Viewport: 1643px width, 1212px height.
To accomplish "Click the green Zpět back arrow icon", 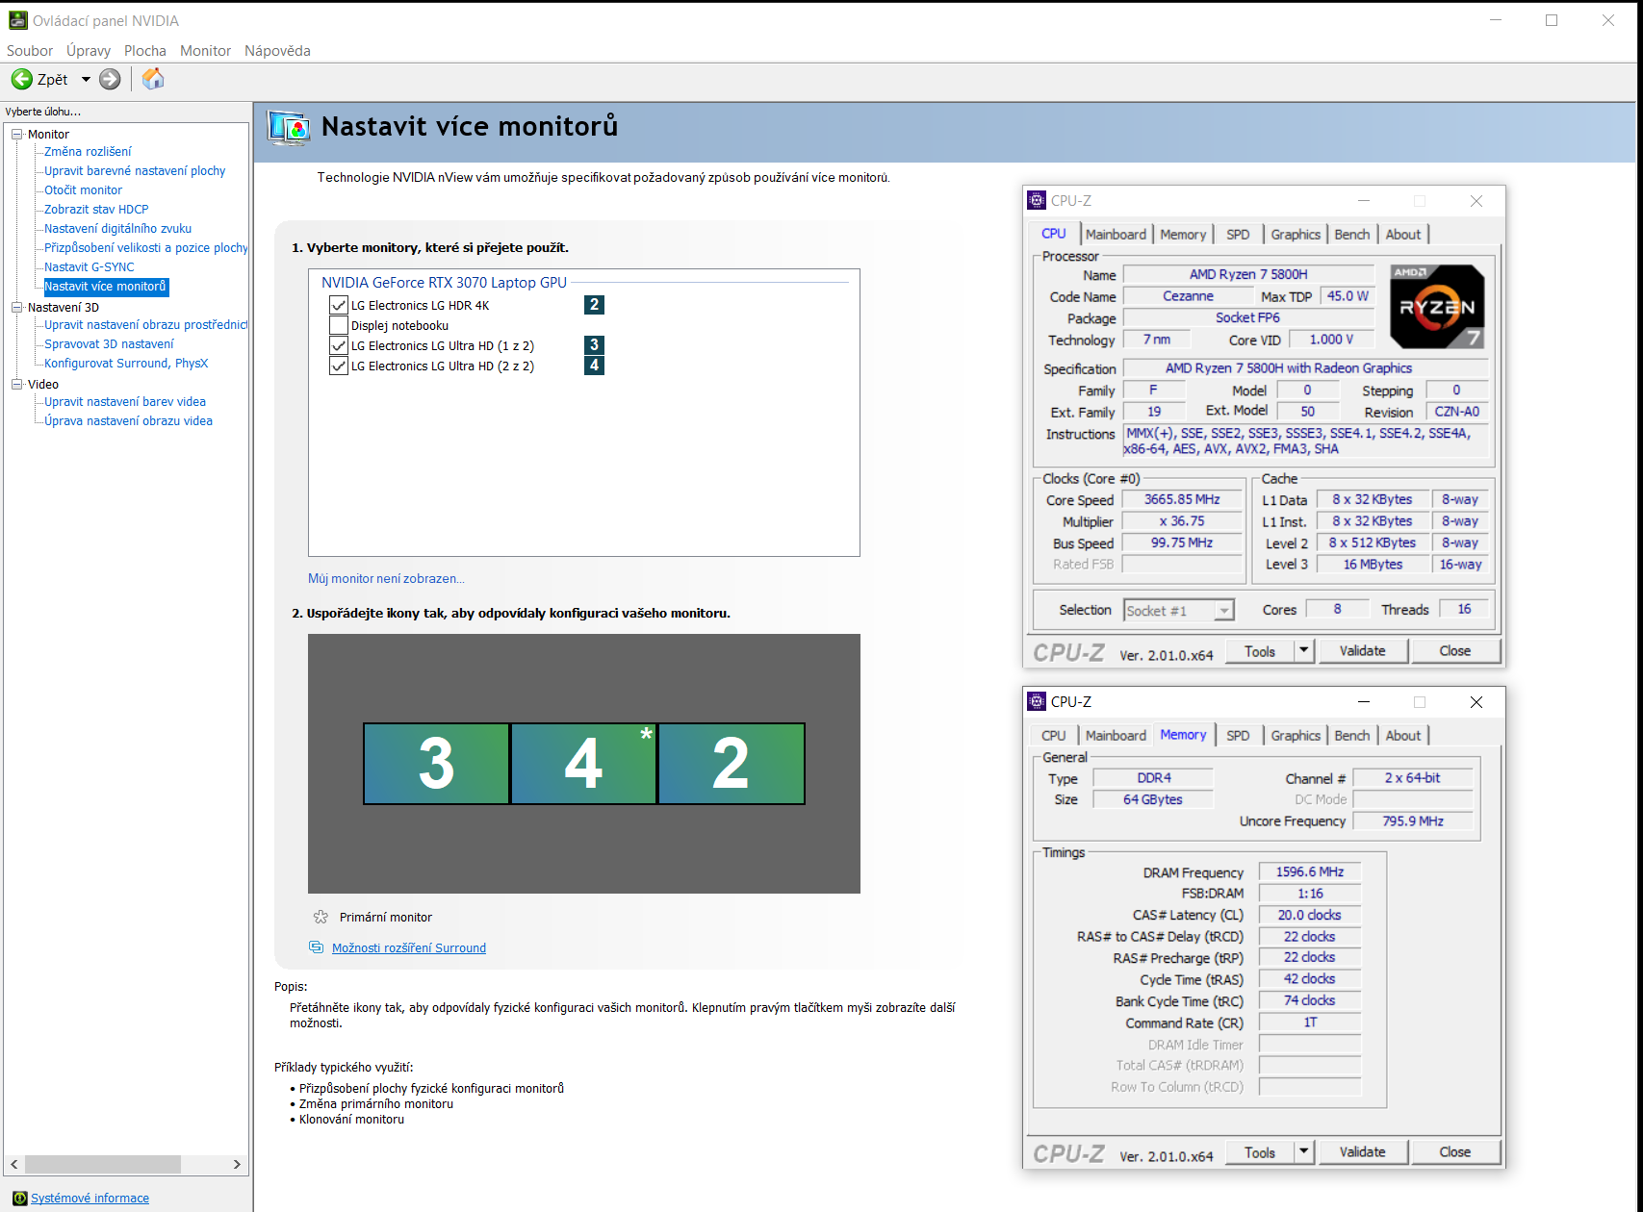I will (21, 79).
